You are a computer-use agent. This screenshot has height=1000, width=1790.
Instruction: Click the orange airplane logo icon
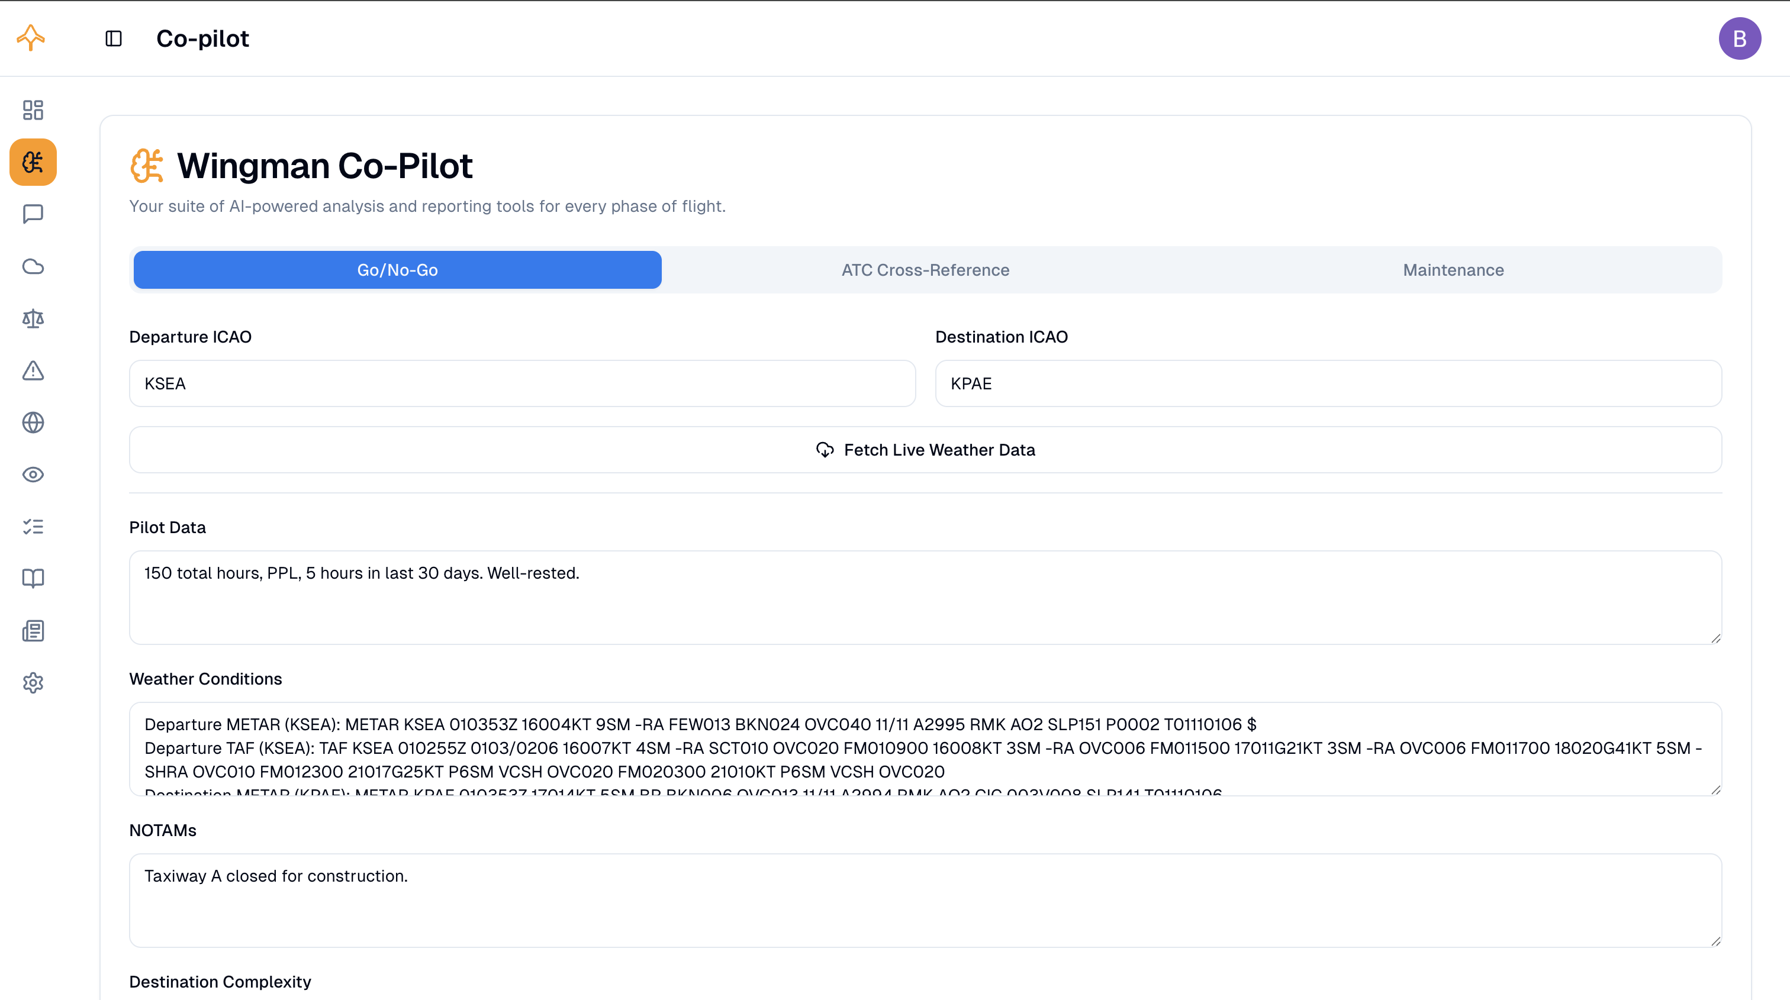31,37
